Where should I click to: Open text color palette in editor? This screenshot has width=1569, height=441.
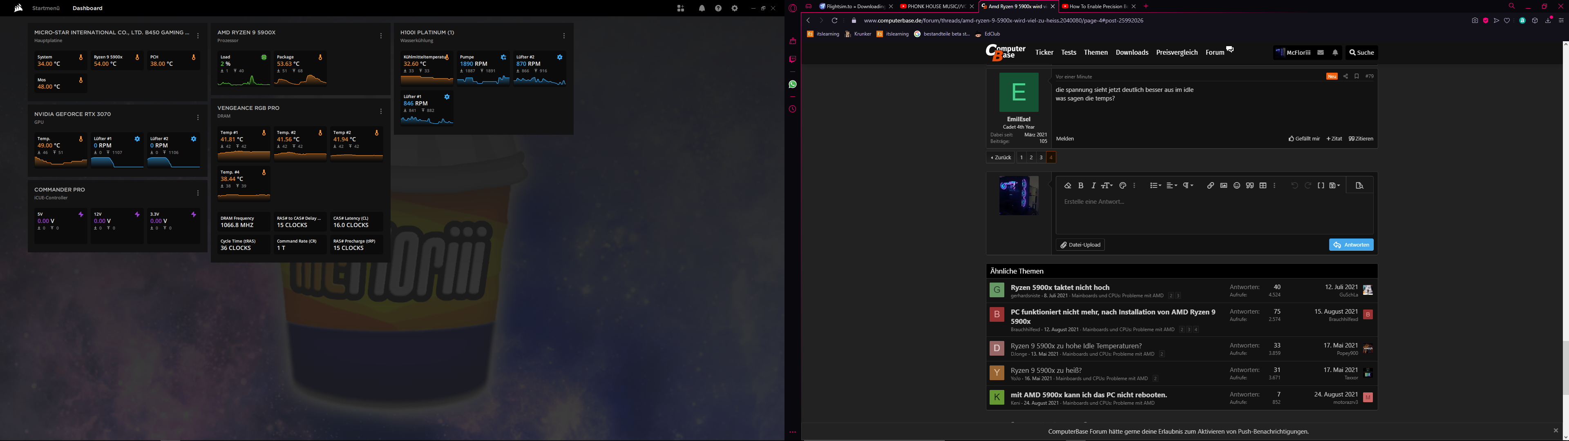click(x=1122, y=186)
